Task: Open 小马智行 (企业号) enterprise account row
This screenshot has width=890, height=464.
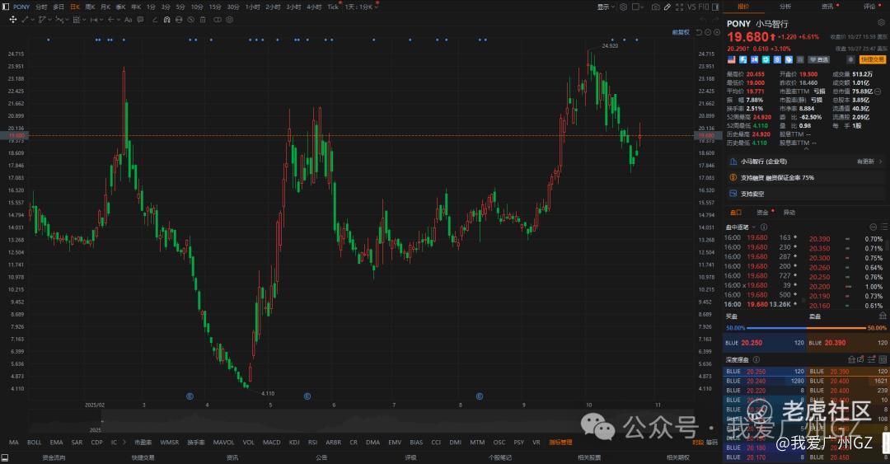Action: point(805,162)
